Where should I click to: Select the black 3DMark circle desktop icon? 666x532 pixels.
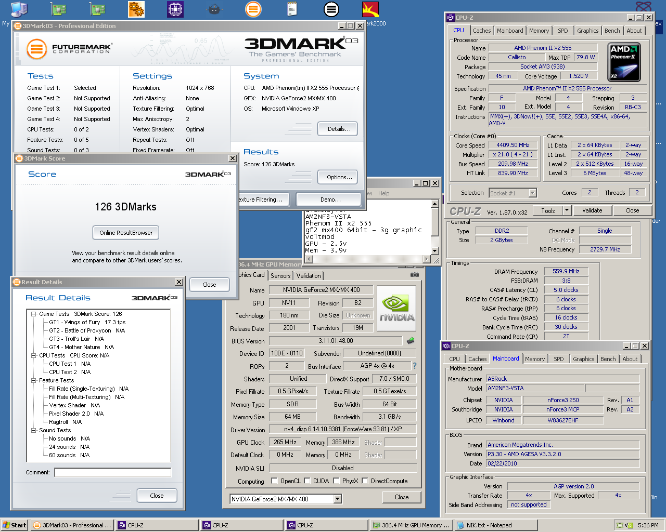(331, 9)
